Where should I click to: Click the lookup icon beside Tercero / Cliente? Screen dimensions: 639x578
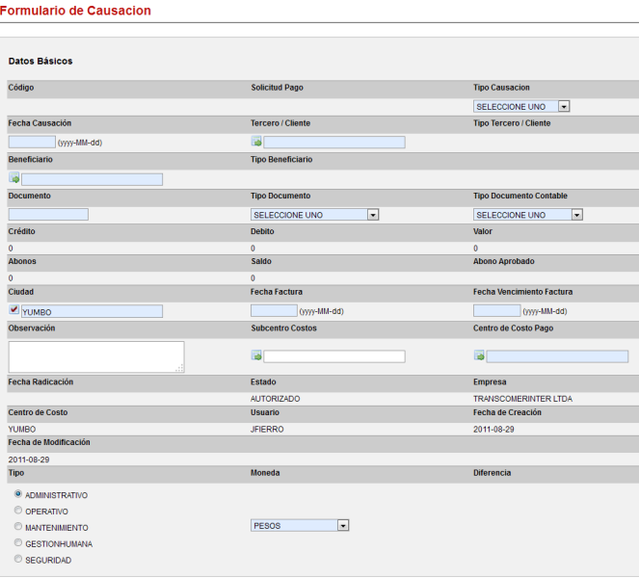coord(256,143)
